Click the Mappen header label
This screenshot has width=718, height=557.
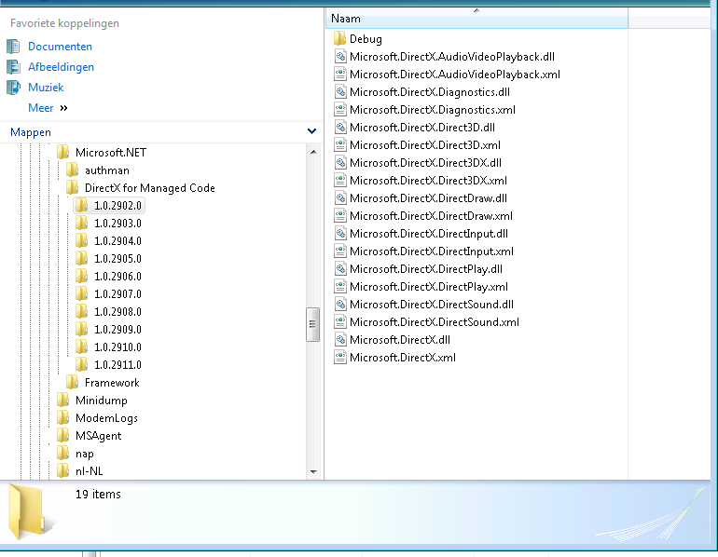[x=31, y=132]
